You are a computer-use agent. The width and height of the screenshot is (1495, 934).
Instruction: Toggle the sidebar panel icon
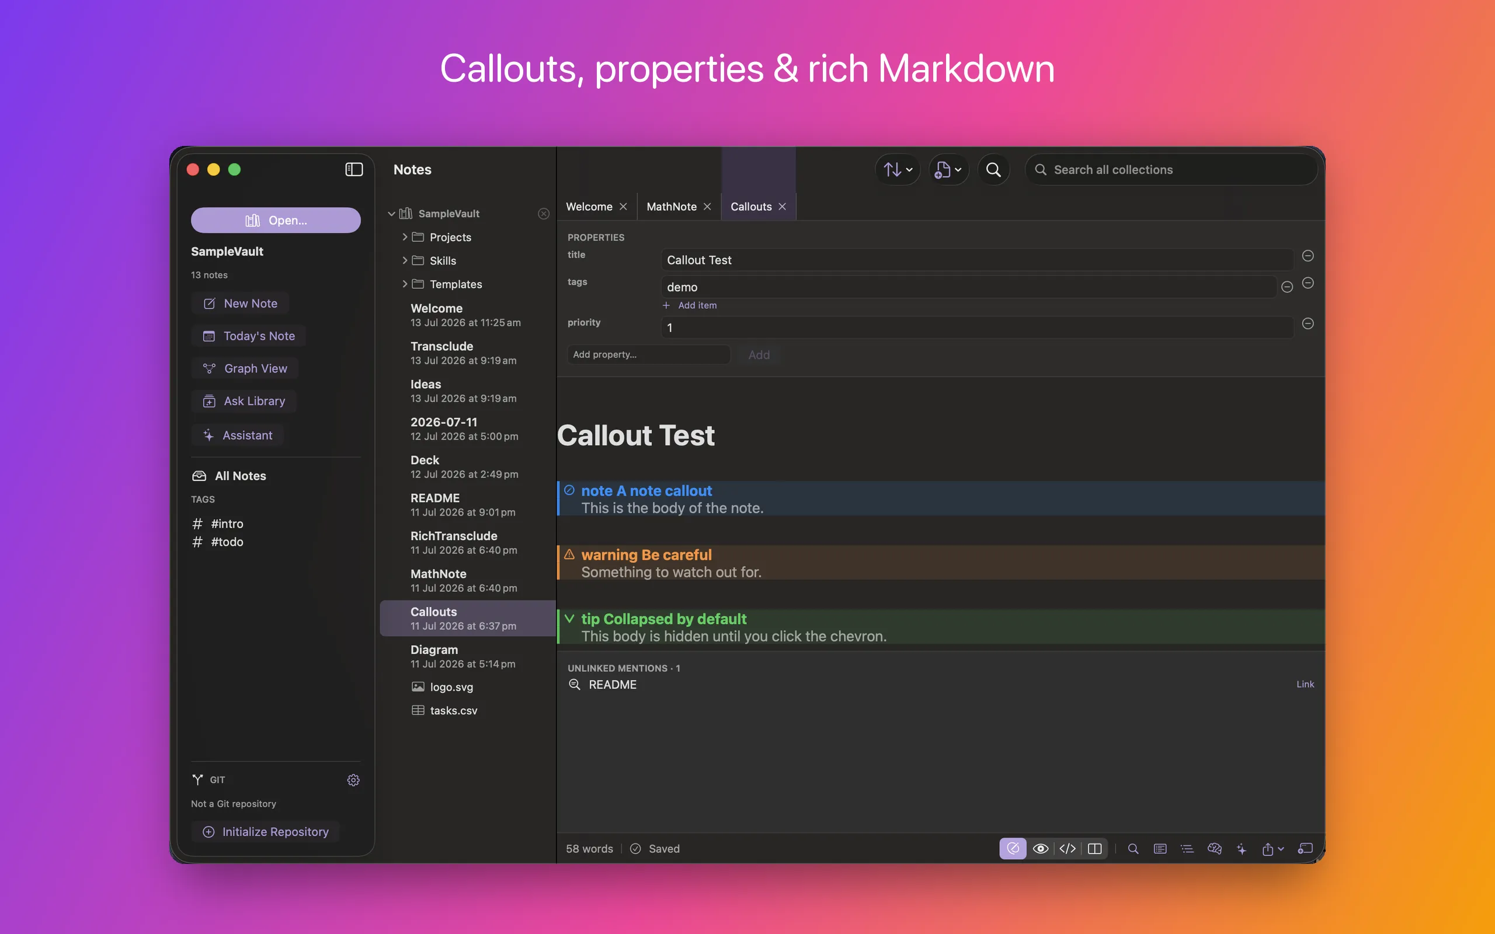pyautogui.click(x=353, y=169)
